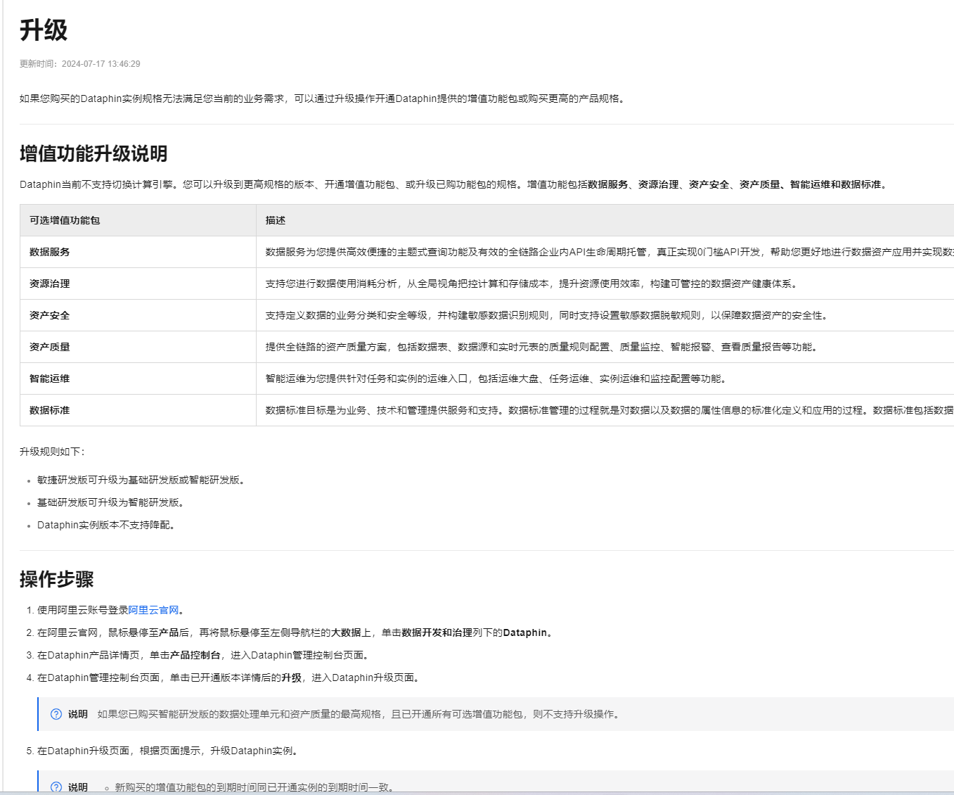Viewport: 954px width, 795px height.
Task: Click the 数据标准 table cell
Action: tap(138, 410)
